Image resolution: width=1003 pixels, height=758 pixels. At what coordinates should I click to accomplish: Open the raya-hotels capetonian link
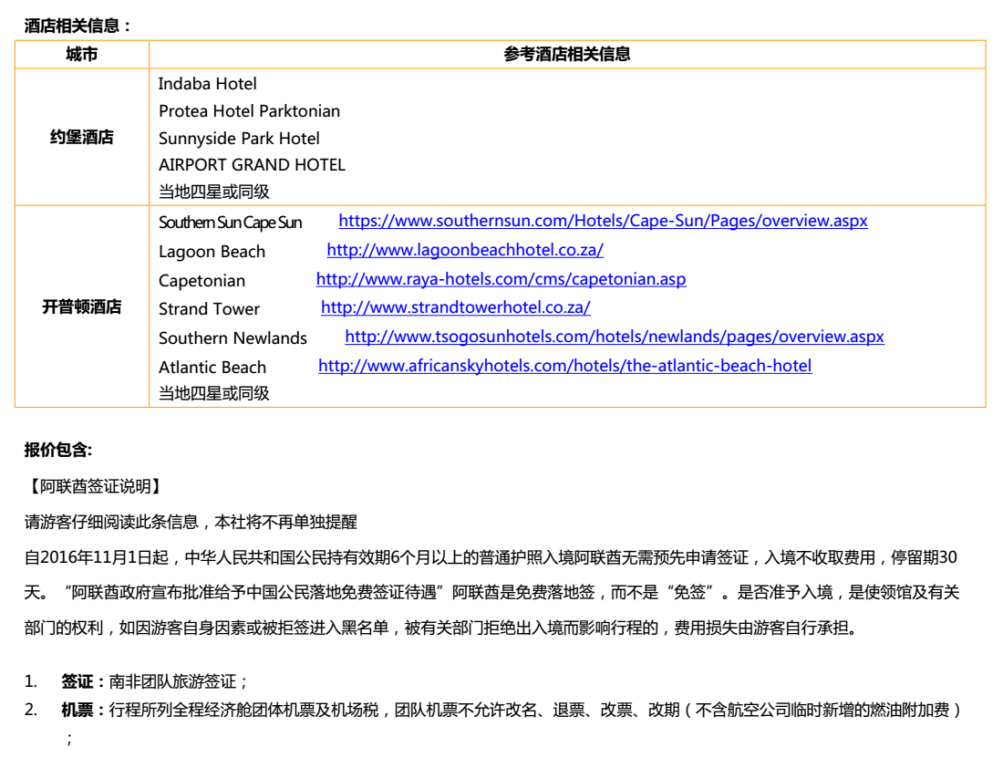click(501, 279)
